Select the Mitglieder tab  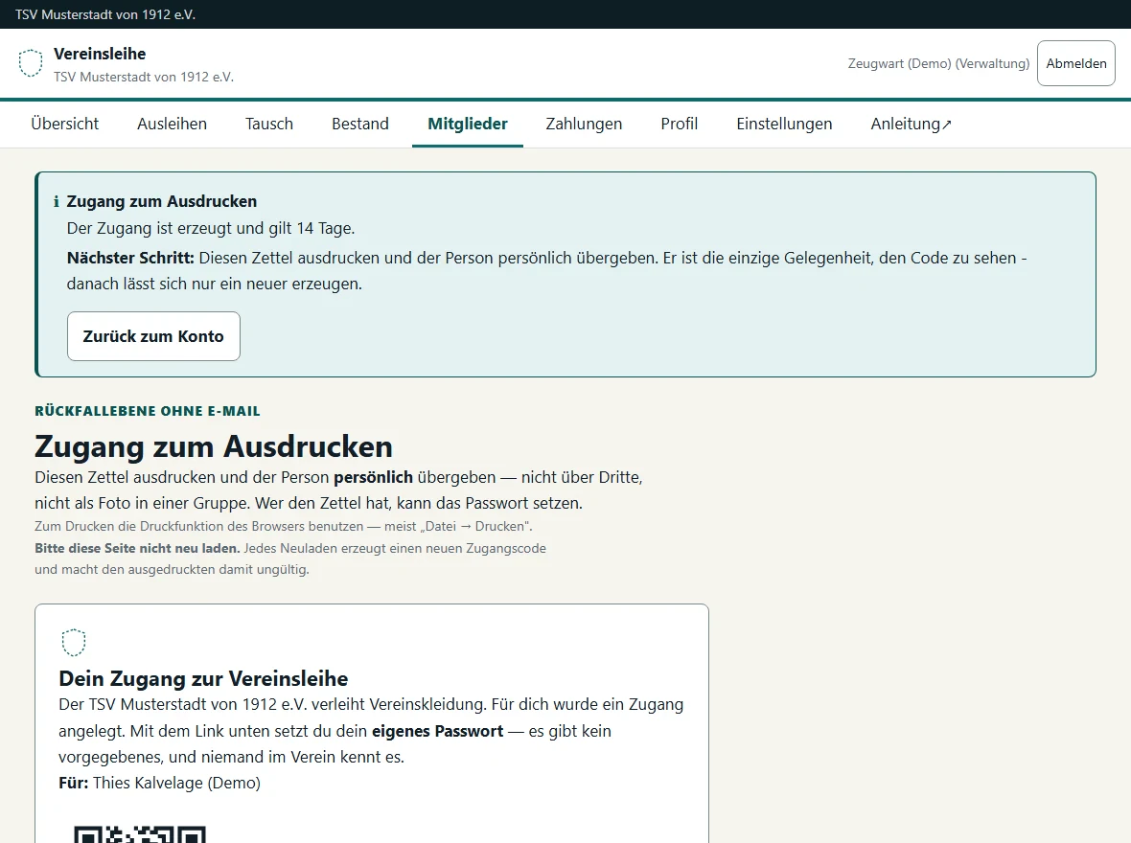click(x=468, y=124)
